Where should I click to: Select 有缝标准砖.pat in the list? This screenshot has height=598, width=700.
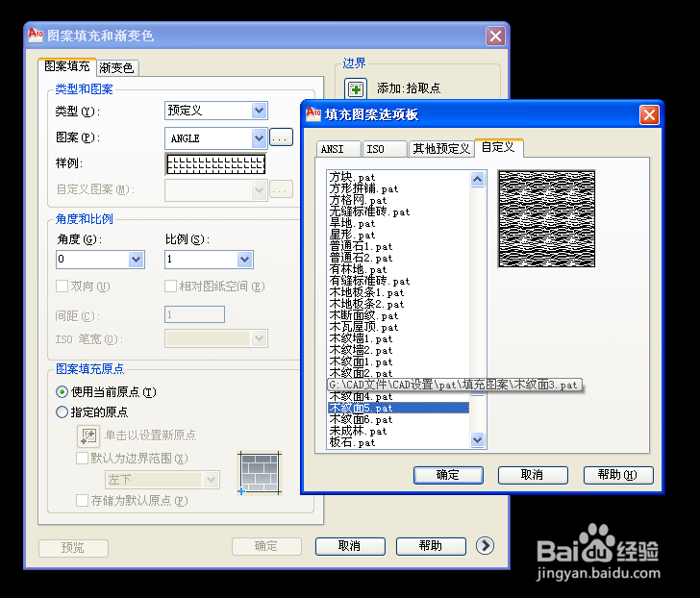point(369,281)
